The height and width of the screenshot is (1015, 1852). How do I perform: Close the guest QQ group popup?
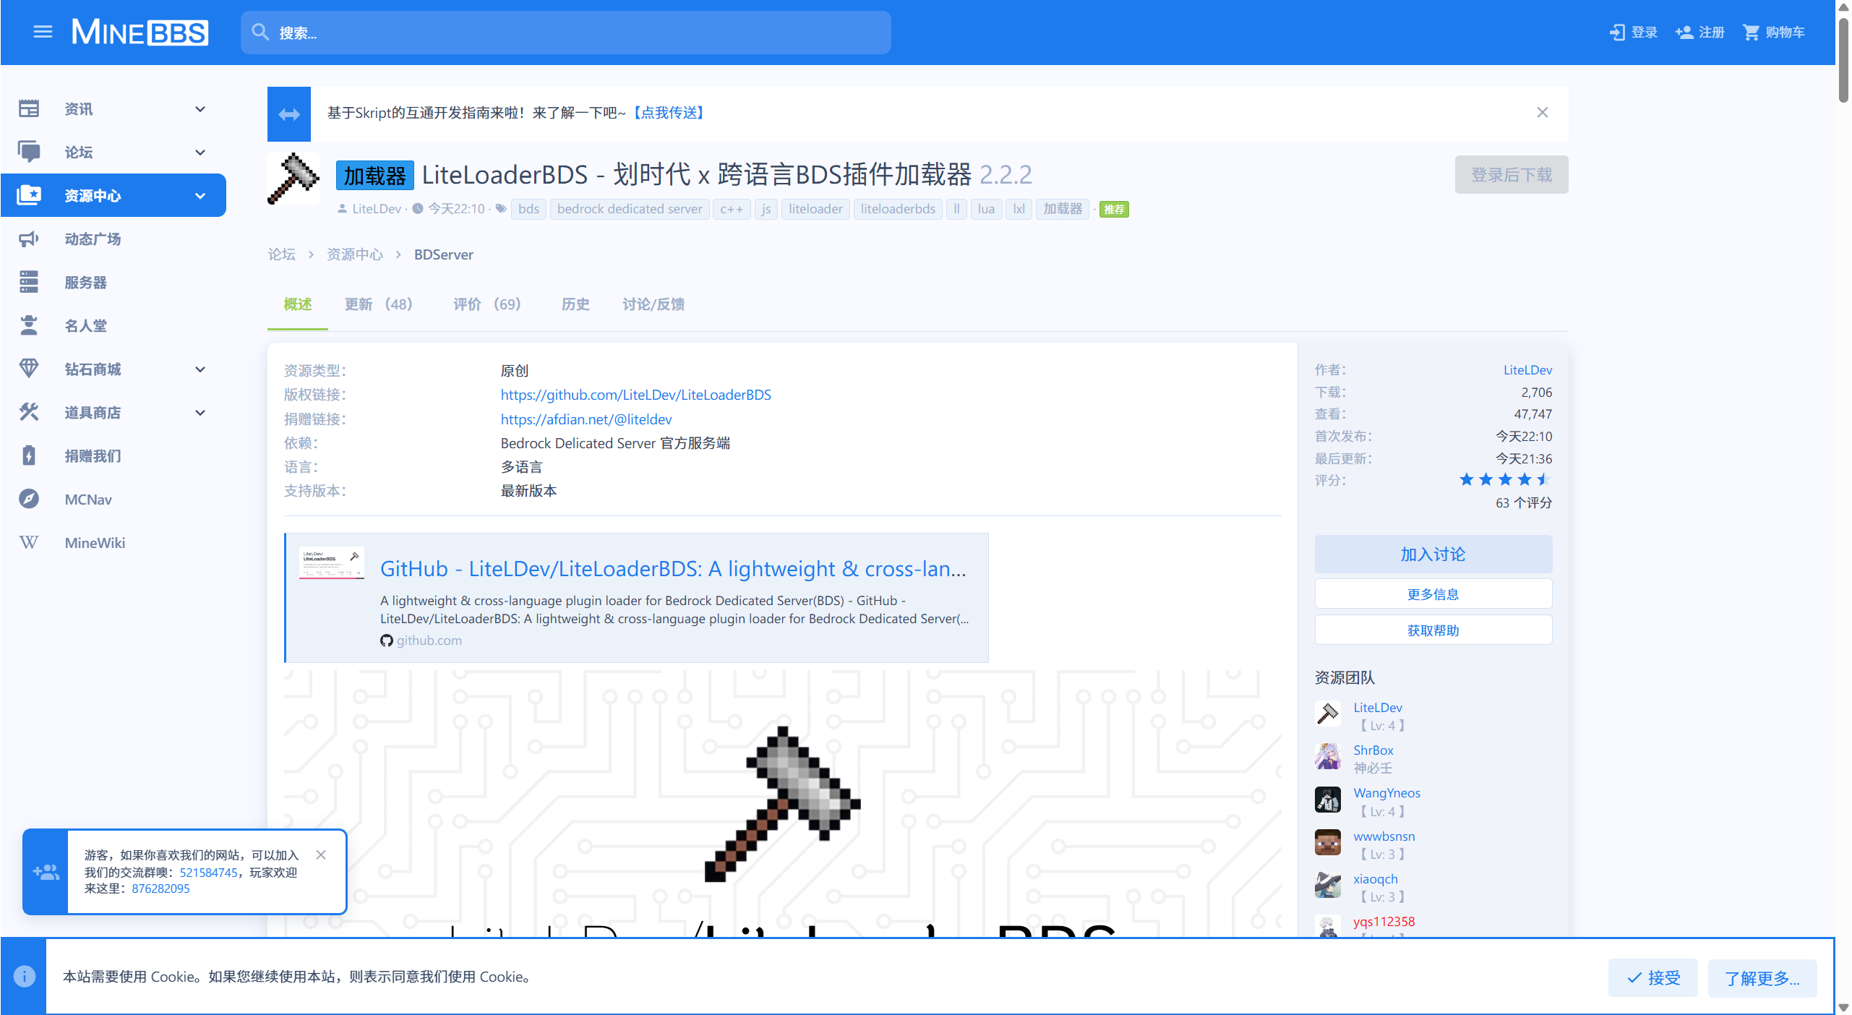(321, 855)
